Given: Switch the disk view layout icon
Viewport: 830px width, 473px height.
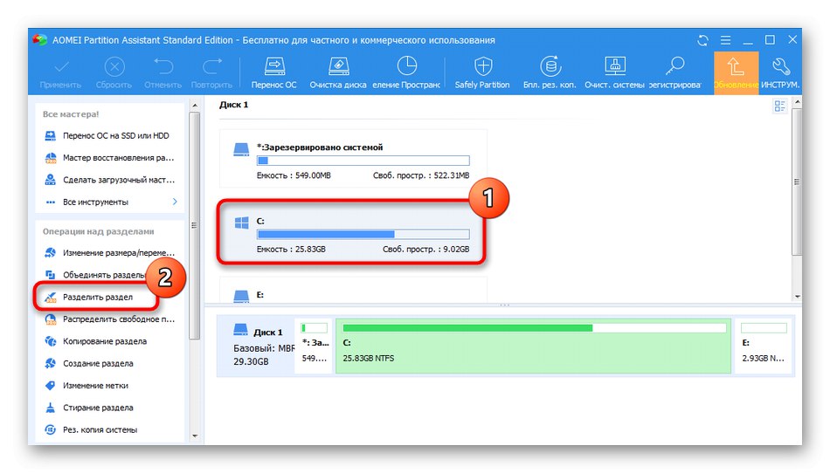Looking at the screenshot, I should click(779, 106).
